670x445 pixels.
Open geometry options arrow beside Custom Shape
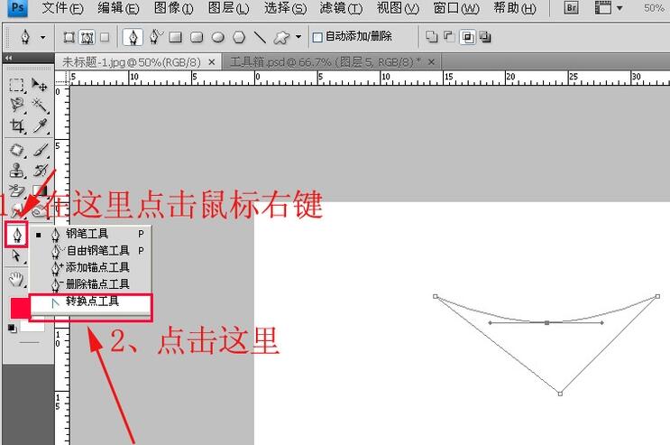[x=298, y=37]
